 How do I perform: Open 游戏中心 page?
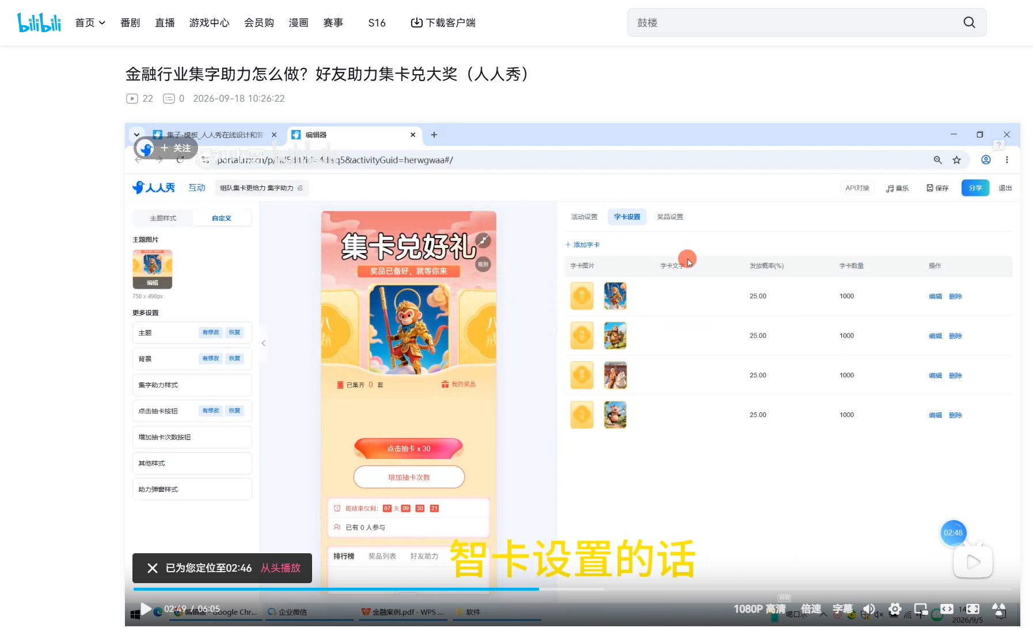(x=209, y=22)
